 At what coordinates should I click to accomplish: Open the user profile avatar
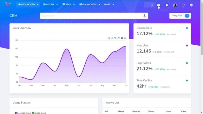[x=175, y=5]
